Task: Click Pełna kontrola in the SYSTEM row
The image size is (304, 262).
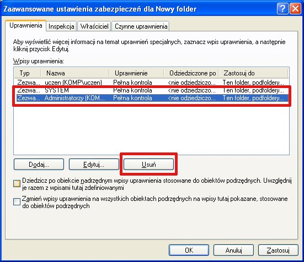Action: tap(132, 90)
